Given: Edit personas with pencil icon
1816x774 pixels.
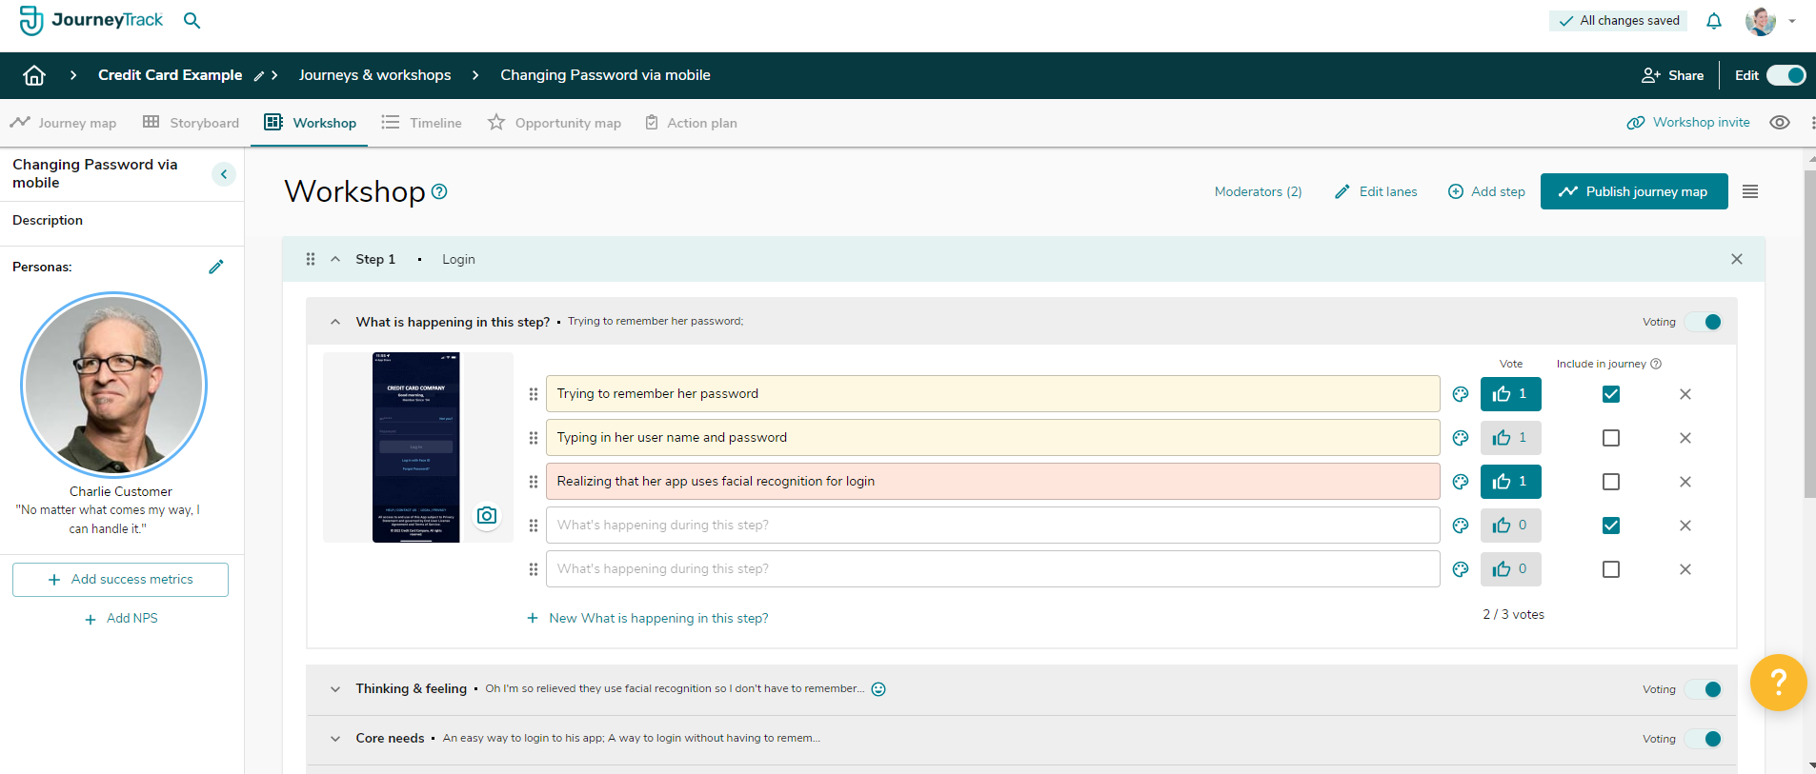Looking at the screenshot, I should 216,267.
